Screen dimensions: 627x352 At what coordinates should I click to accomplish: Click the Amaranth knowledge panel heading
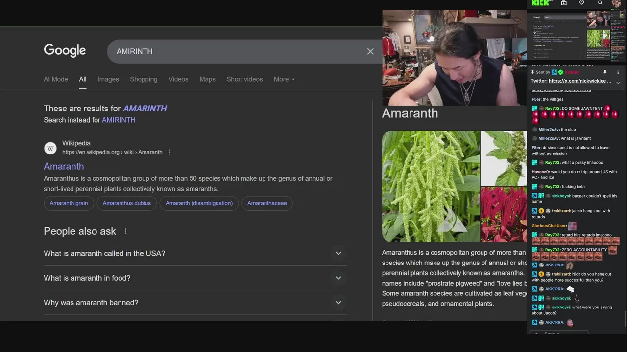tap(410, 113)
